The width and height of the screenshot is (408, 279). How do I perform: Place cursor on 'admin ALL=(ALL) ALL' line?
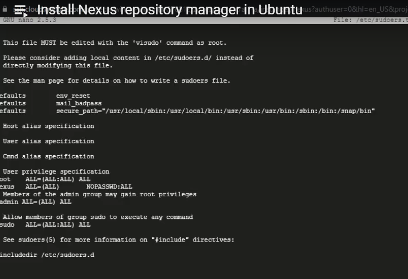(x=36, y=202)
